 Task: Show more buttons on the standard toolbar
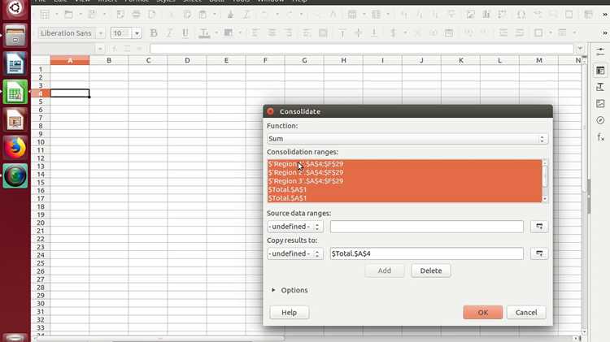pos(604,15)
